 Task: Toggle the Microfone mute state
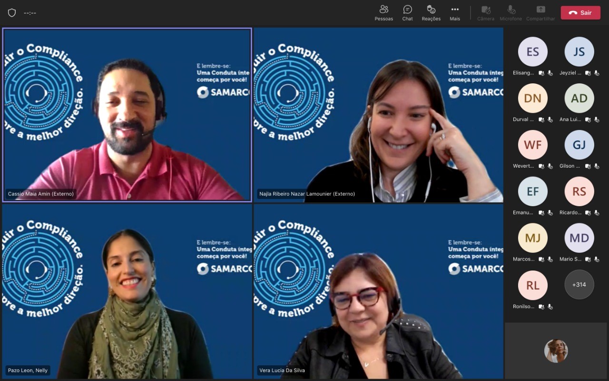click(x=511, y=13)
